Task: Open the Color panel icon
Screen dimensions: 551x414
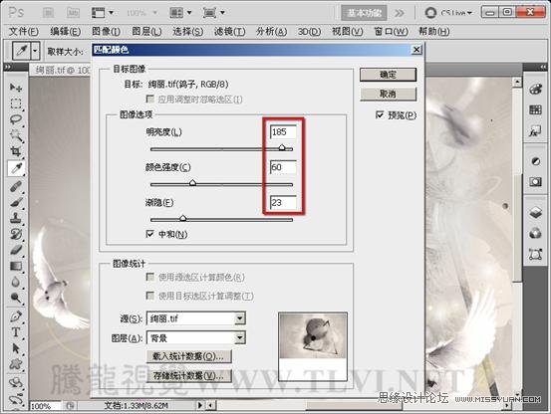Action: tap(535, 90)
